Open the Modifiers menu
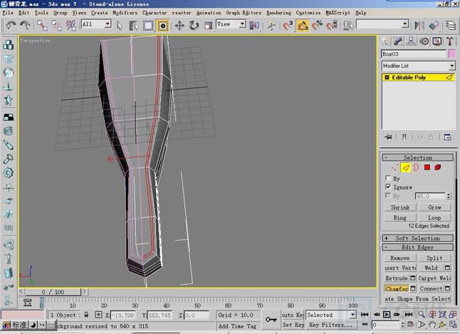 pos(125,13)
